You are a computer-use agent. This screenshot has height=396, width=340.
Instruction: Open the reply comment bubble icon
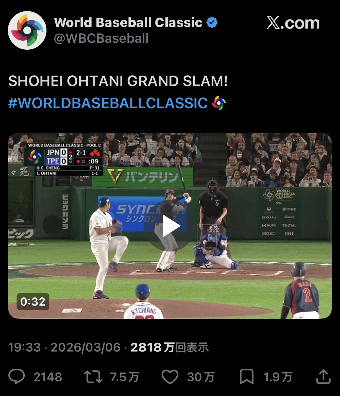pos(17,377)
